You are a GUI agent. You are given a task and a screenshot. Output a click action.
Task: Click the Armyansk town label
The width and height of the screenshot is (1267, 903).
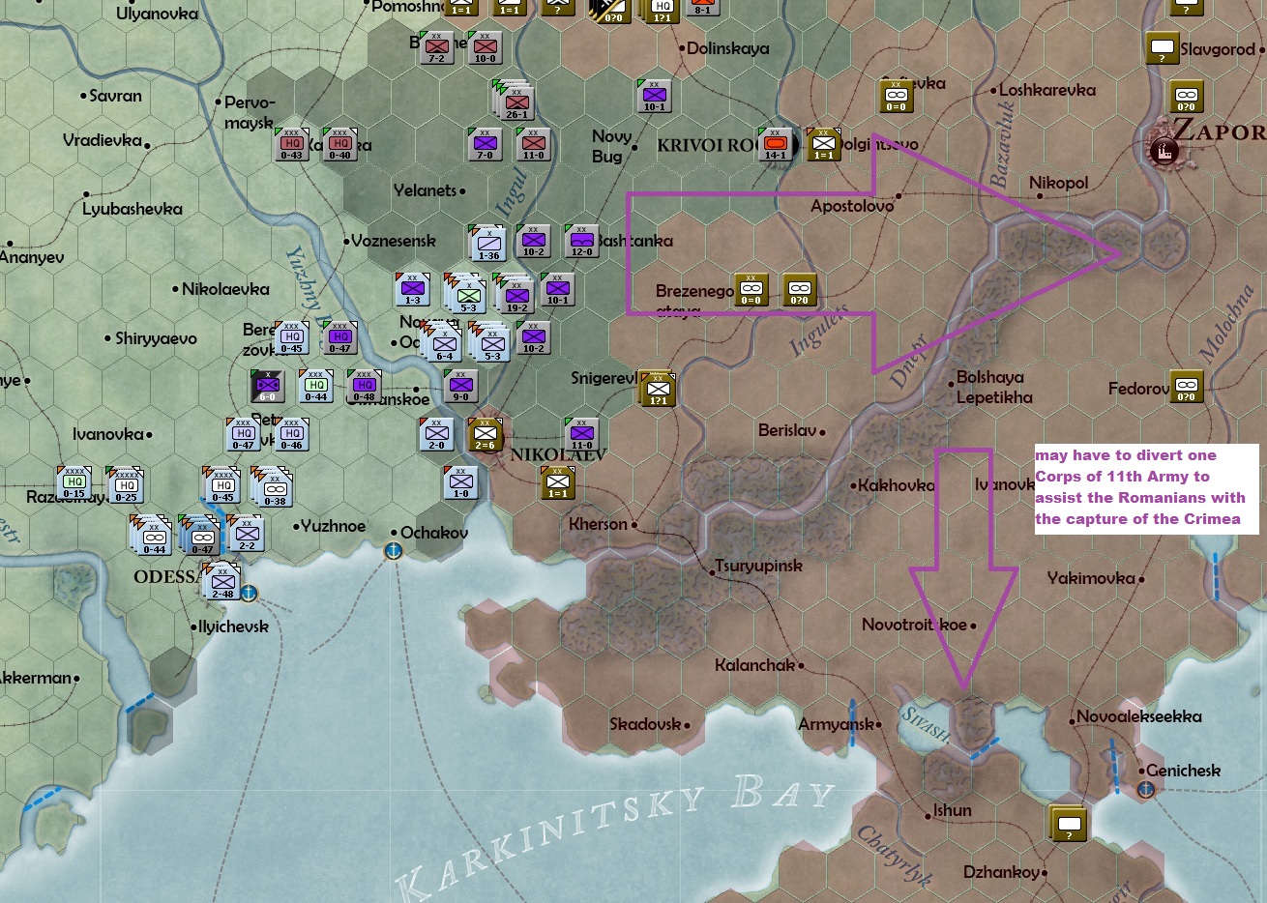836,724
